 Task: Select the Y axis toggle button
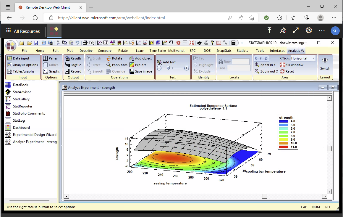[x=261, y=58]
